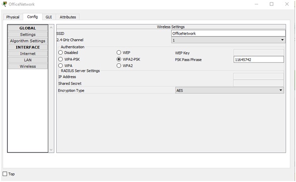
Task: Open the GUI tab
Action: 48,17
